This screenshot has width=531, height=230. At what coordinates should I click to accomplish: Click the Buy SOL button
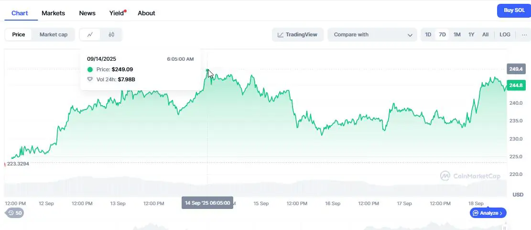514,11
